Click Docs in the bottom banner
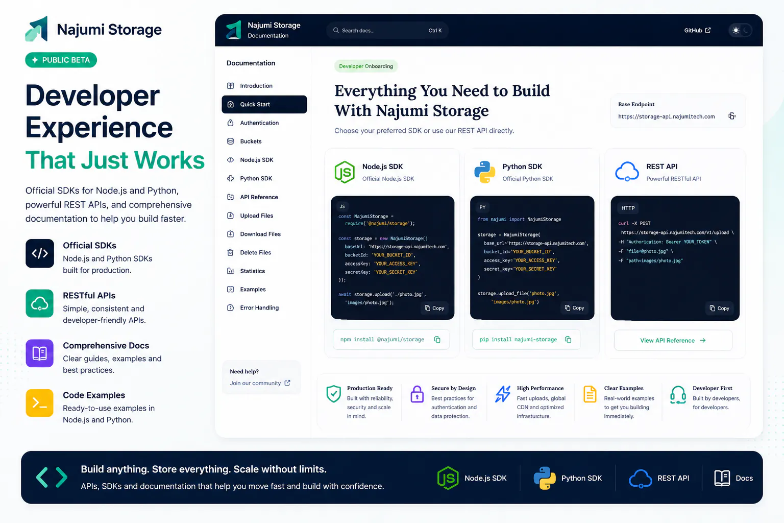The height and width of the screenshot is (523, 784). click(x=733, y=478)
